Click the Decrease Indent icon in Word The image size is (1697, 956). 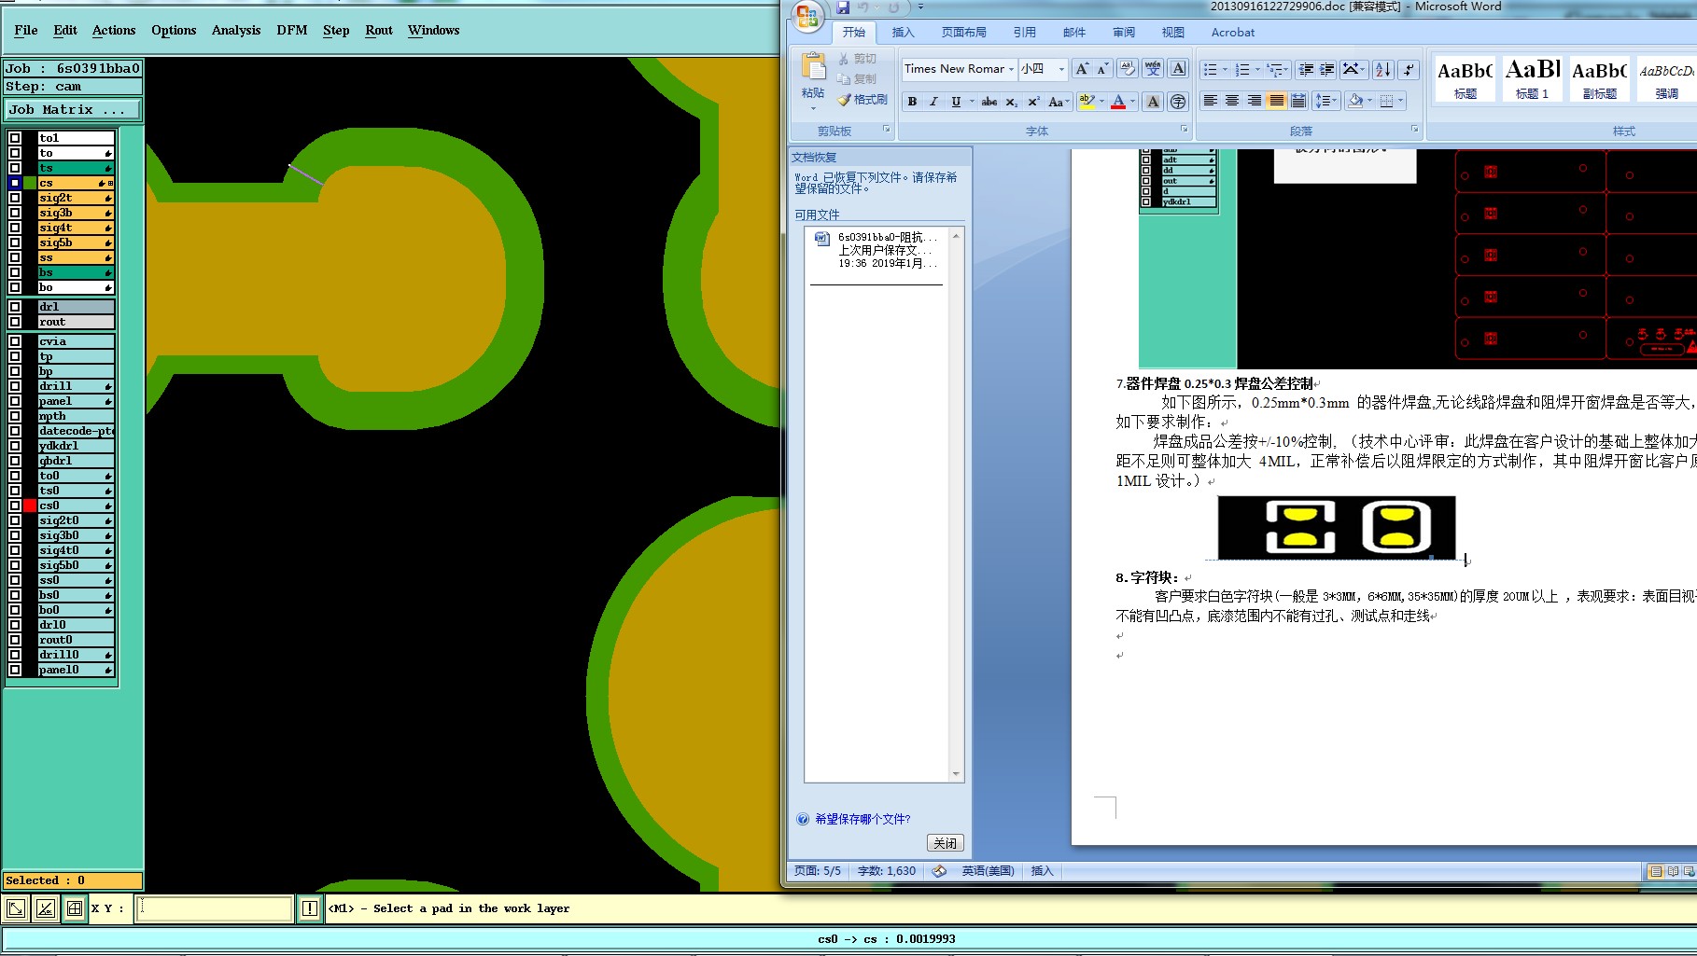1306,70
